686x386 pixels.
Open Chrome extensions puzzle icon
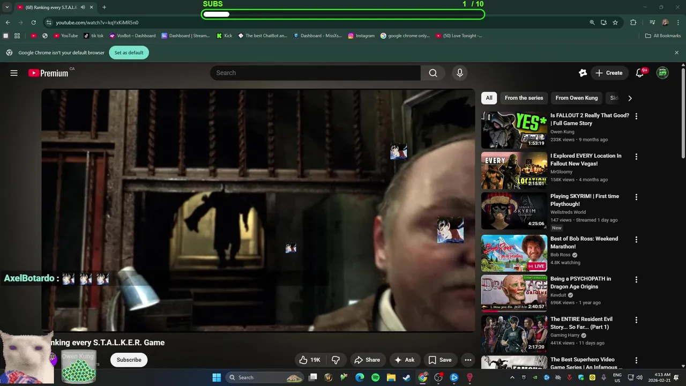pyautogui.click(x=633, y=23)
